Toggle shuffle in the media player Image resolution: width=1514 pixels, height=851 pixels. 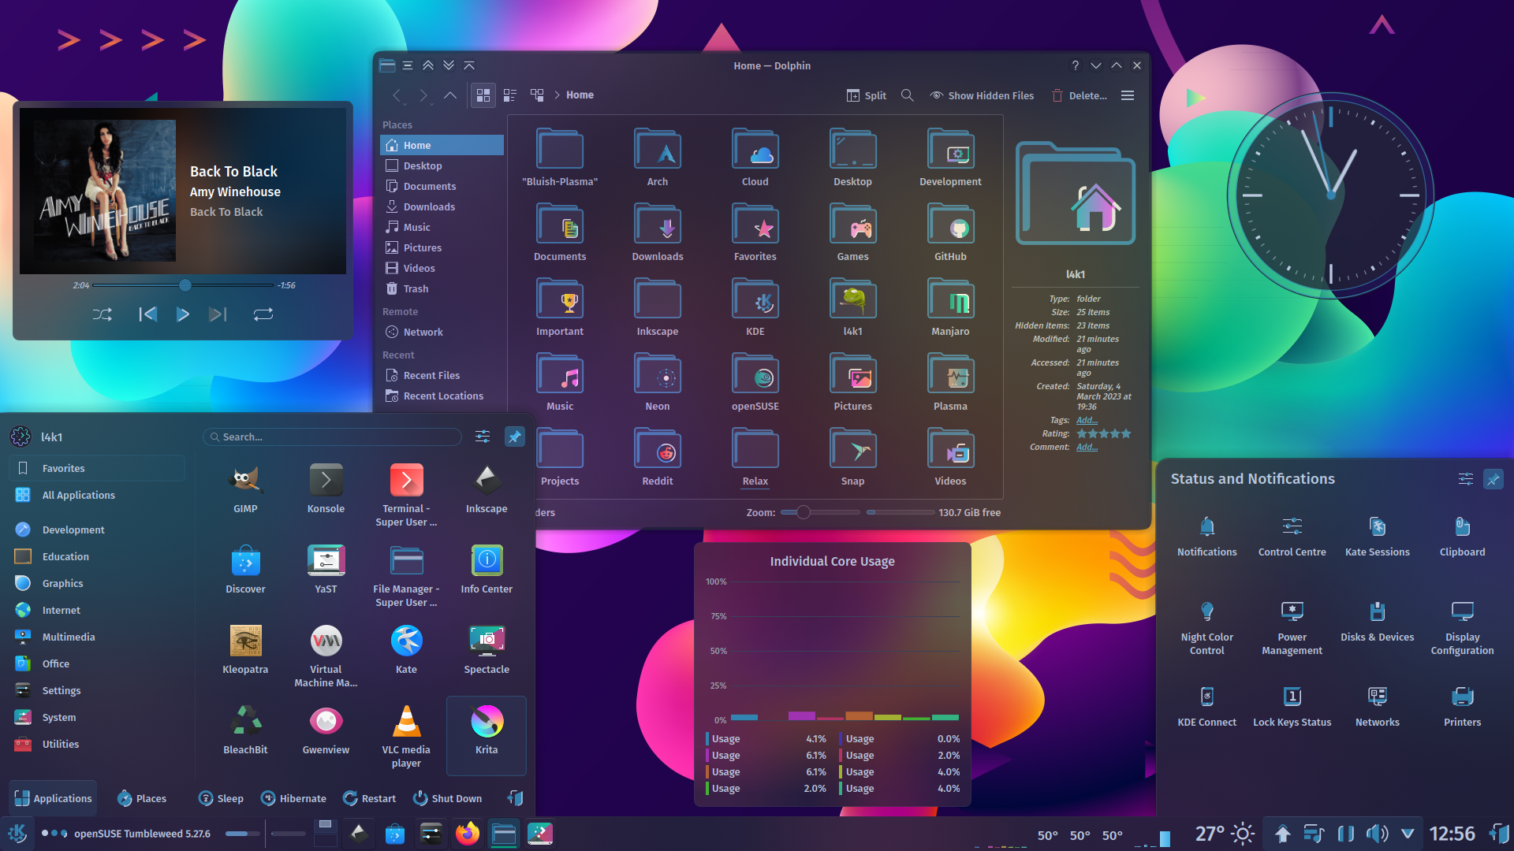click(102, 314)
